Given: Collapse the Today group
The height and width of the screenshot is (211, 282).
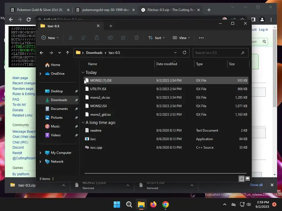Looking at the screenshot, I should 83,73.
